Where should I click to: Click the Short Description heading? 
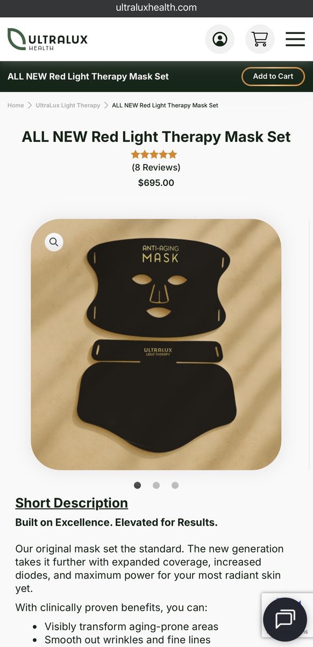(x=72, y=503)
